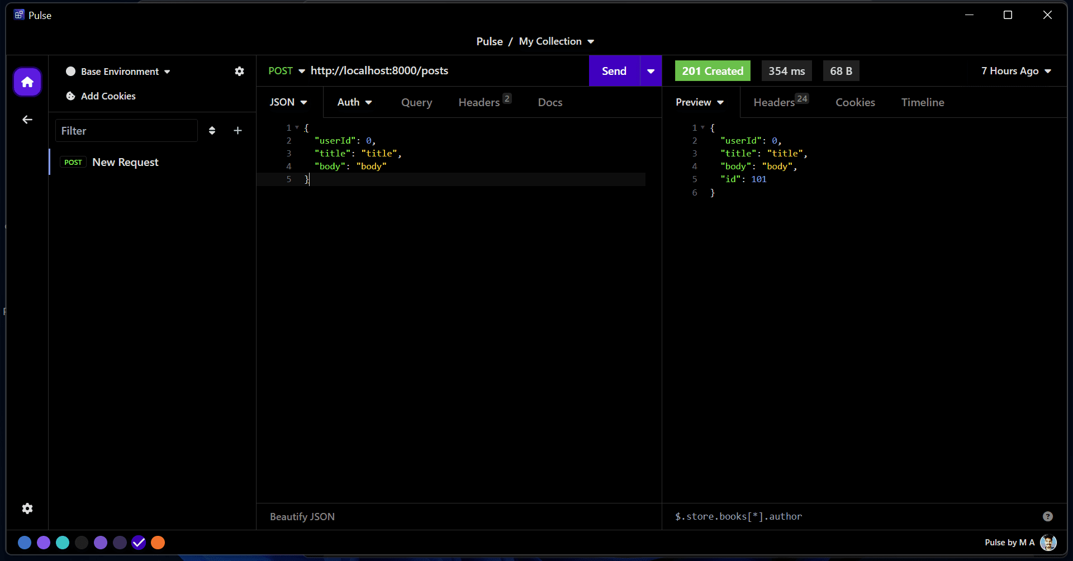Image resolution: width=1073 pixels, height=561 pixels.
Task: Open the Base Environment dropdown
Action: (x=118, y=71)
